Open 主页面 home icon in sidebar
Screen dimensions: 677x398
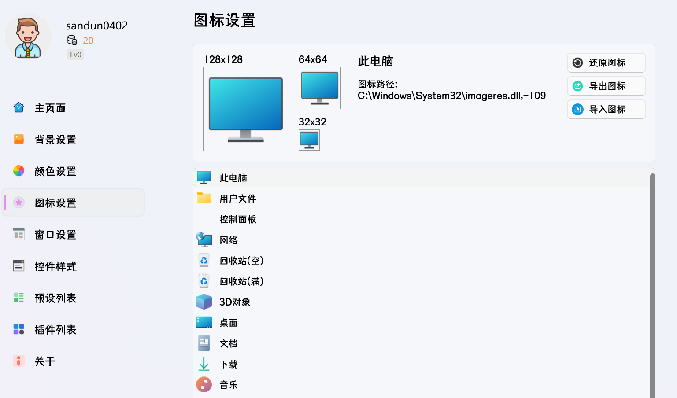pyautogui.click(x=18, y=107)
